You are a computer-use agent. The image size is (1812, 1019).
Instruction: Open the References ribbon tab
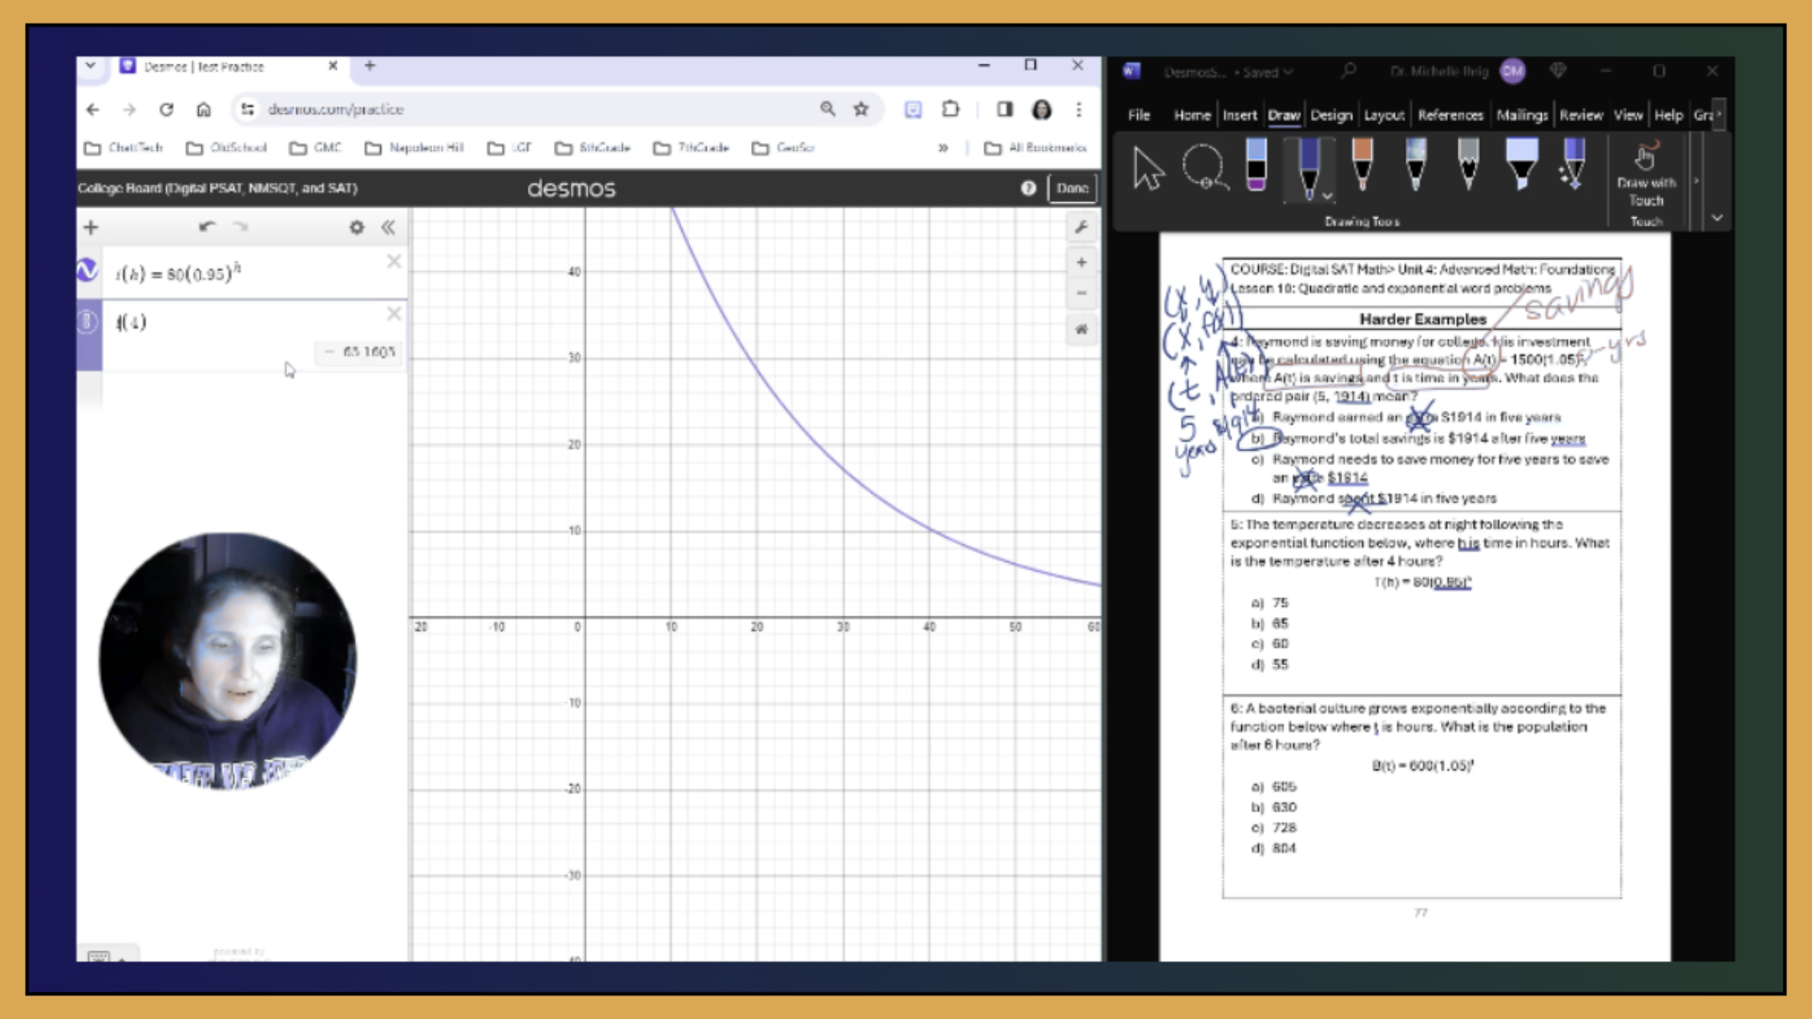point(1450,115)
